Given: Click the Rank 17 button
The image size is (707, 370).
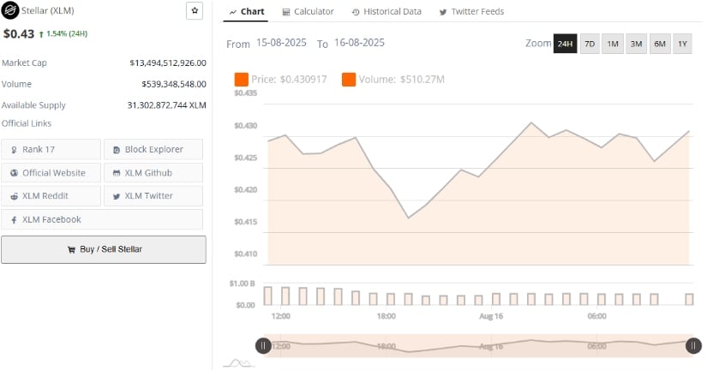Looking at the screenshot, I should pos(51,149).
